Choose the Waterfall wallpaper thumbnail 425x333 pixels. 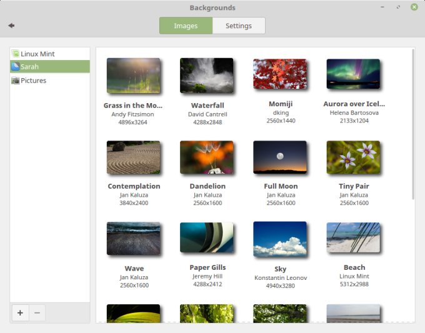206,75
